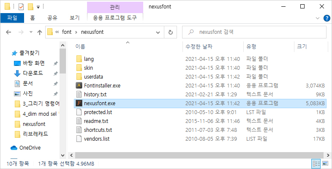332x169 pixels.
Task: Switch to the 보기 ribbon tab
Action: (x=74, y=18)
